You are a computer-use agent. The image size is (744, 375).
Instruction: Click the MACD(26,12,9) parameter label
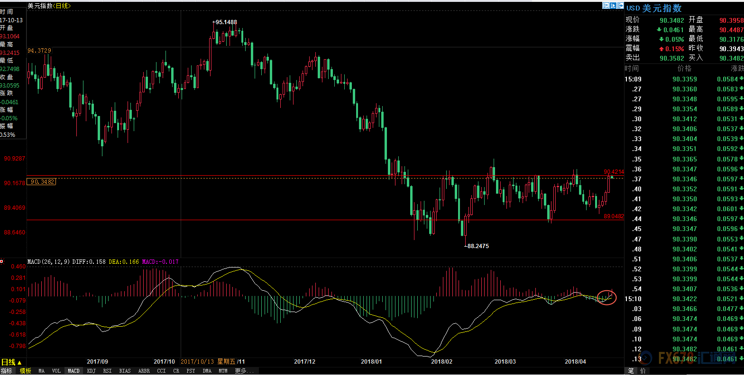point(49,262)
